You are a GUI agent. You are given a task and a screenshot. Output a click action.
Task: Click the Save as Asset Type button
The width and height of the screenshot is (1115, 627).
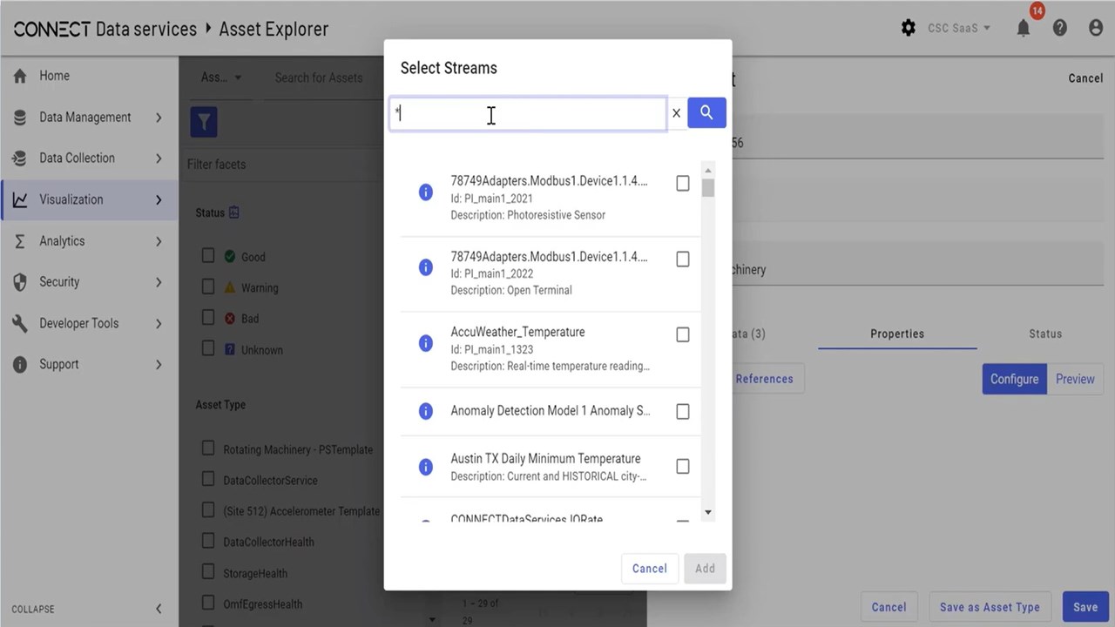point(989,607)
